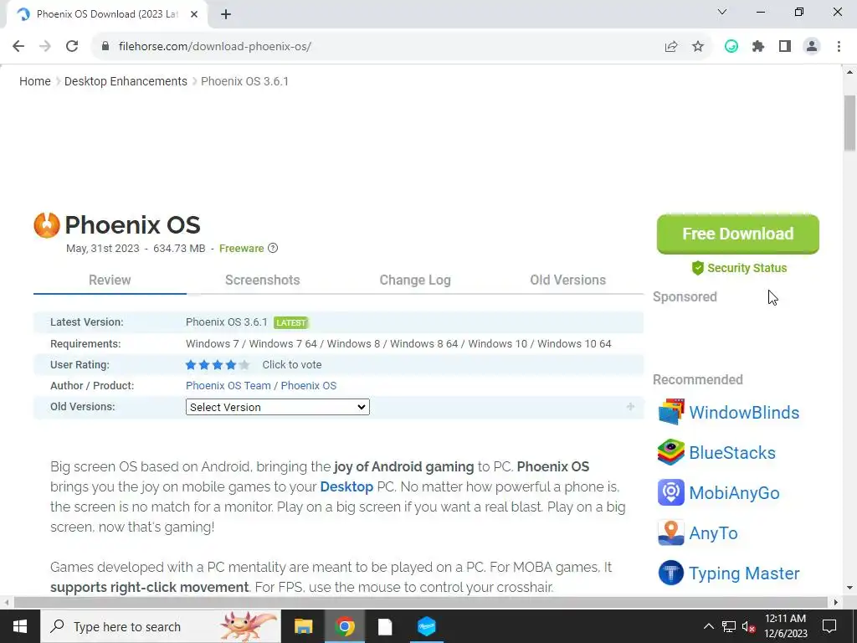This screenshot has width=857, height=643.
Task: Click the Free Download button
Action: [x=738, y=234]
